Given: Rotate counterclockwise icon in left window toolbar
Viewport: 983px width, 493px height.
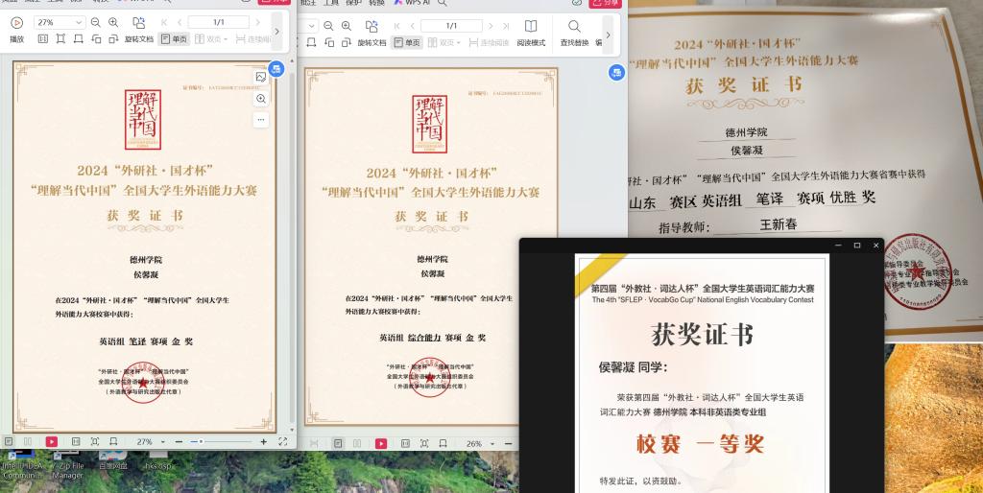Looking at the screenshot, I should pos(96,38).
